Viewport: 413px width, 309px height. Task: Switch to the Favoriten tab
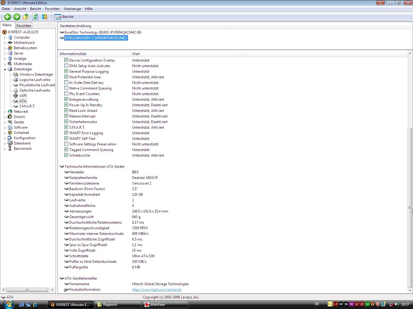[24, 26]
